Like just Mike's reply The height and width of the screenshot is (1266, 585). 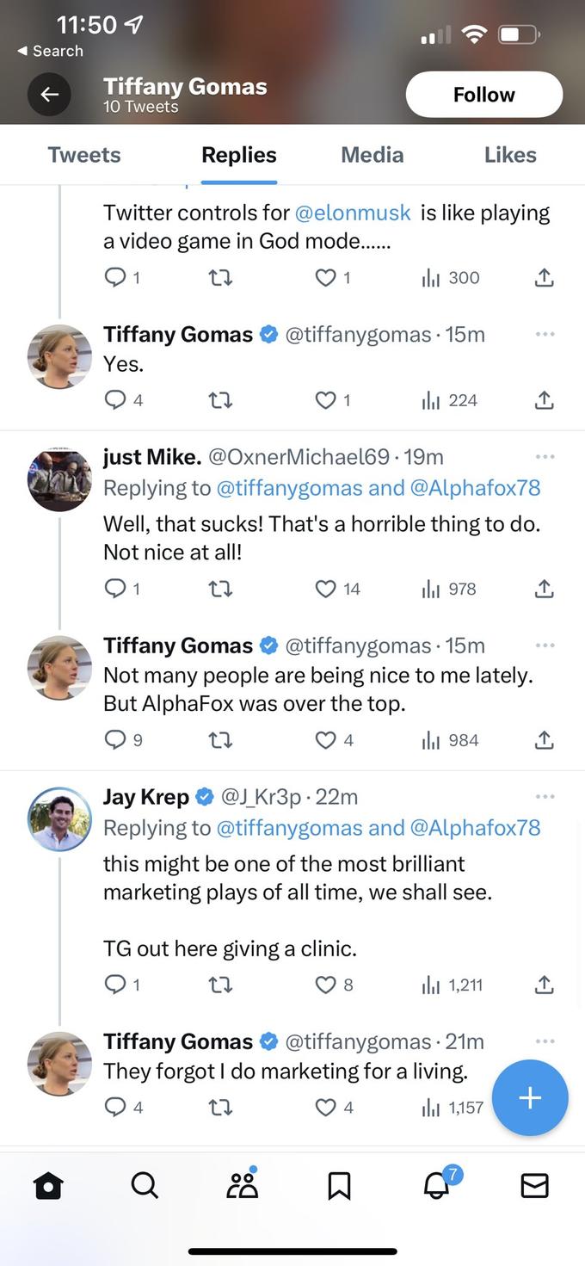pos(326,589)
